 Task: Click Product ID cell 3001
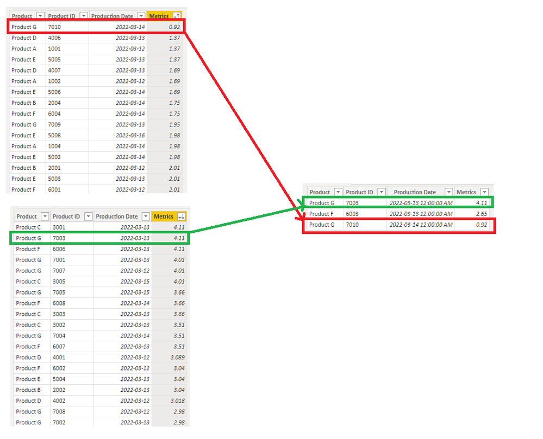[x=59, y=227]
